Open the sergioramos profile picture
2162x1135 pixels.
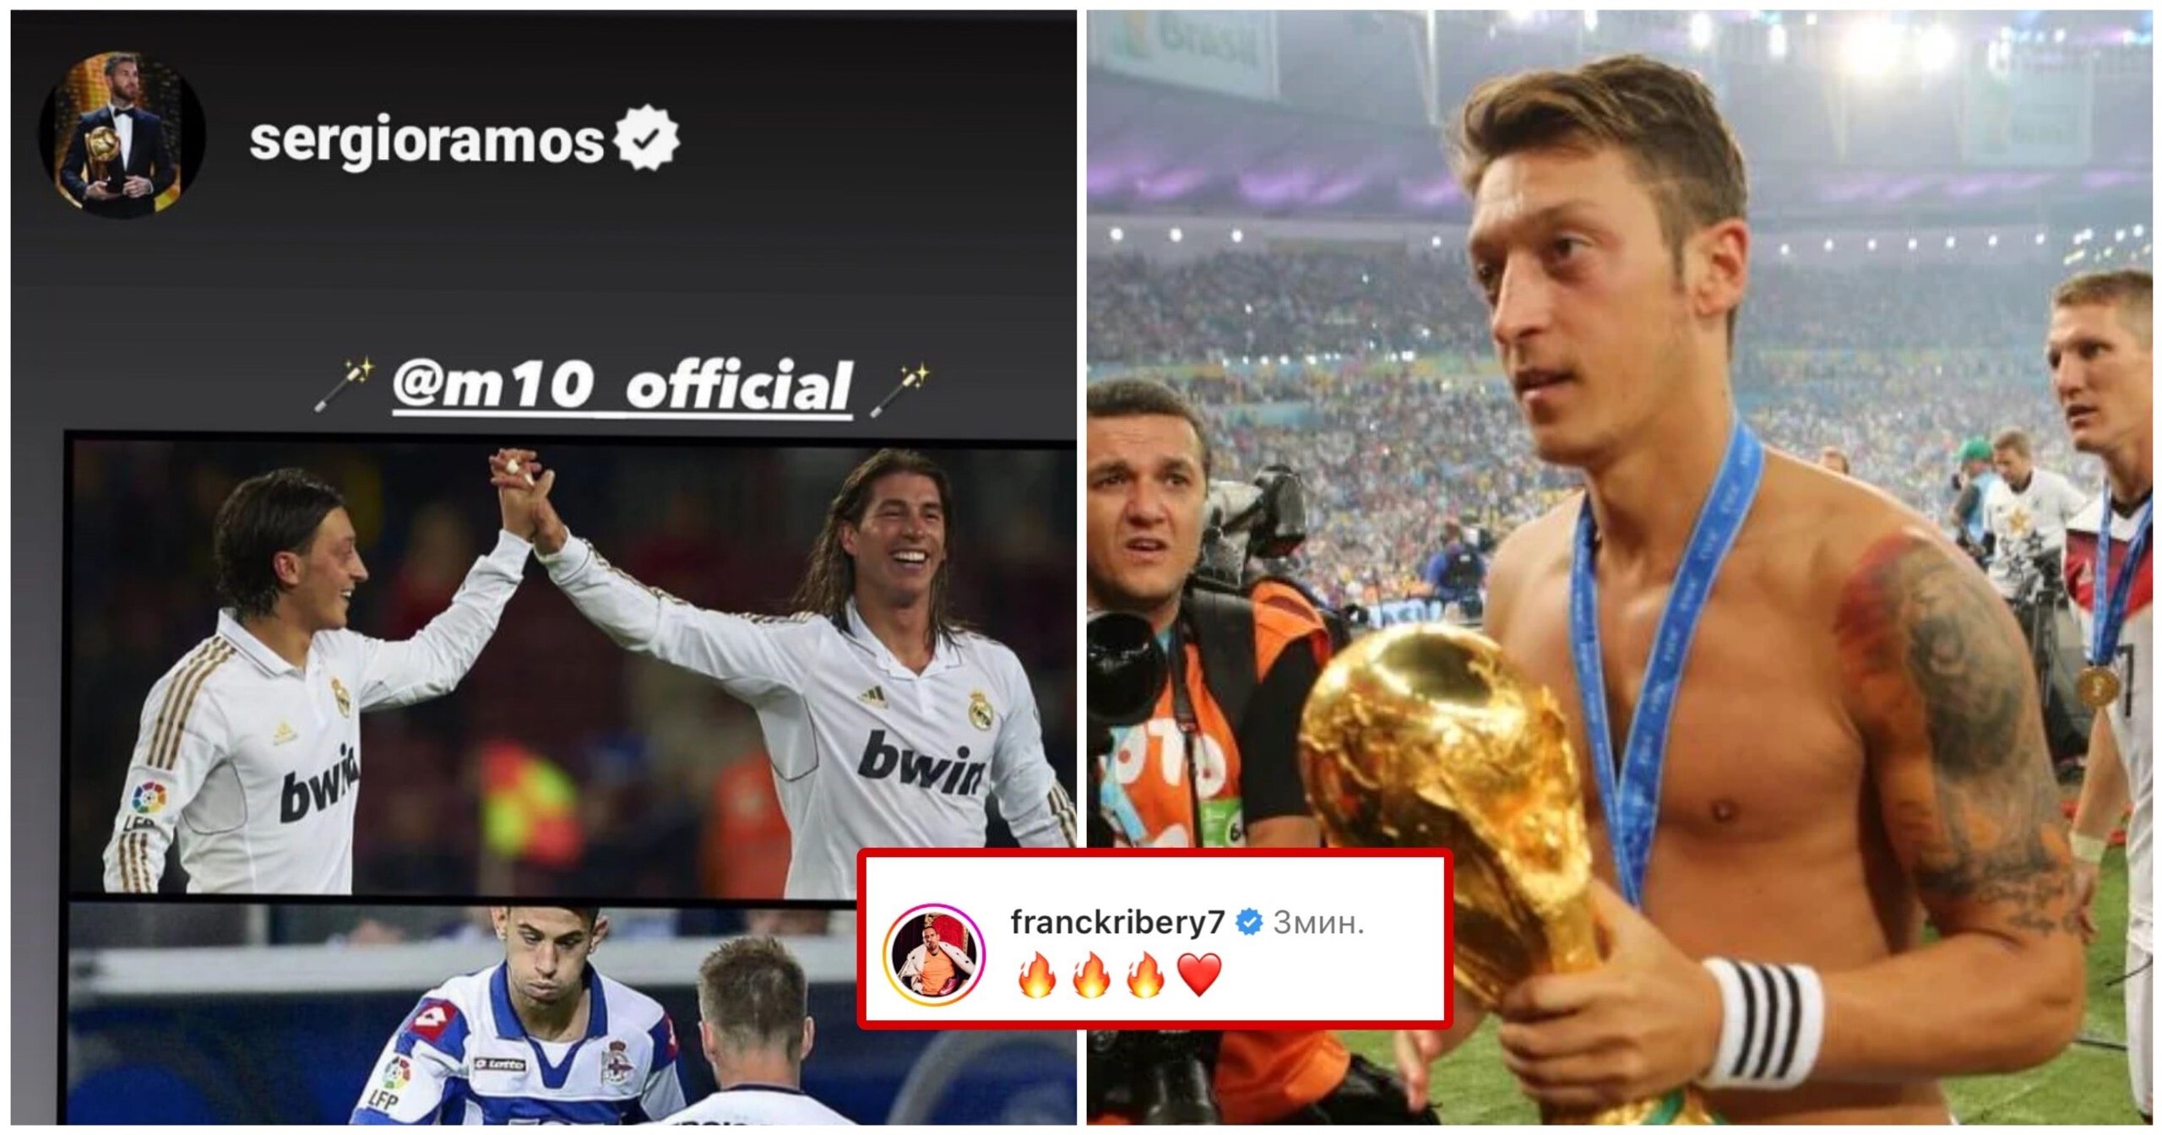[x=122, y=135]
